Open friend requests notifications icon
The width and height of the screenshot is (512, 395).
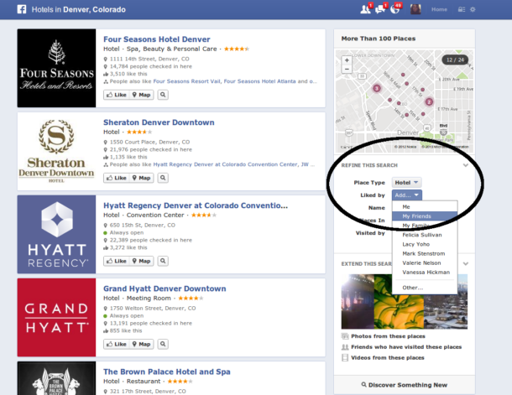(364, 9)
